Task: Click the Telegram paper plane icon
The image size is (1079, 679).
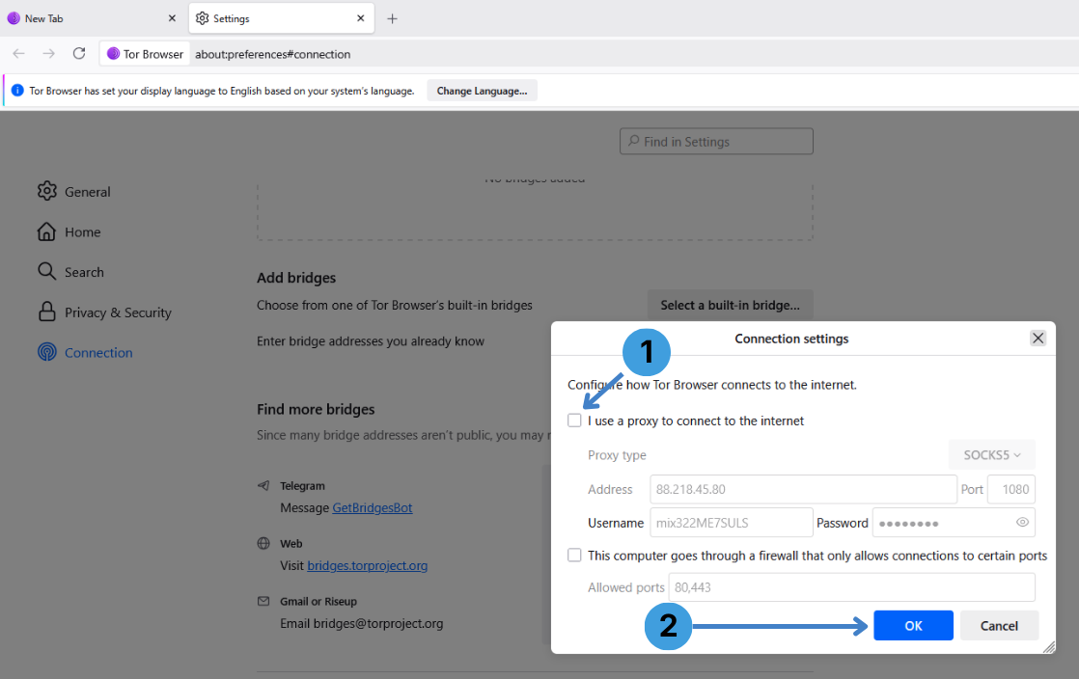Action: [263, 485]
